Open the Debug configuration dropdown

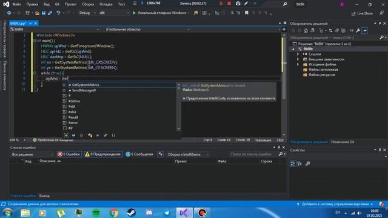click(x=87, y=13)
